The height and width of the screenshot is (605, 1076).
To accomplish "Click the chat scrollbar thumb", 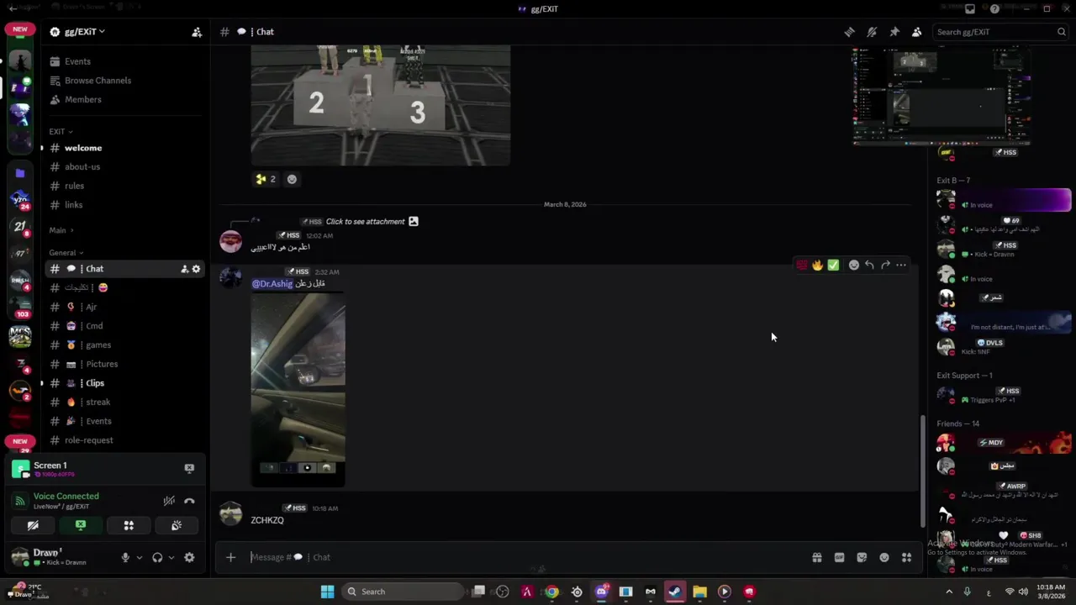I will pos(923,471).
